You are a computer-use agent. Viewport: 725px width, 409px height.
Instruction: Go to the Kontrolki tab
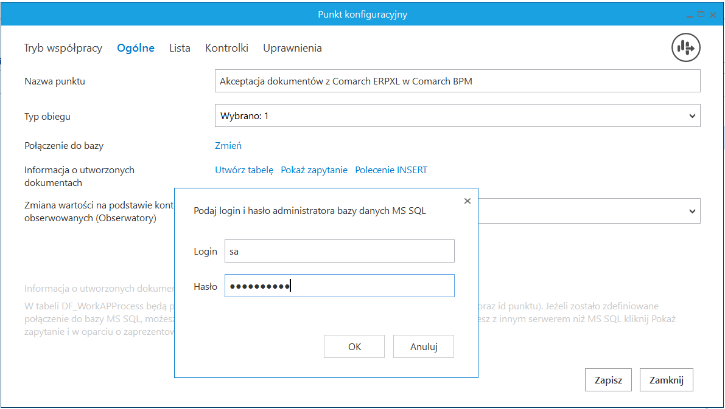(x=226, y=48)
